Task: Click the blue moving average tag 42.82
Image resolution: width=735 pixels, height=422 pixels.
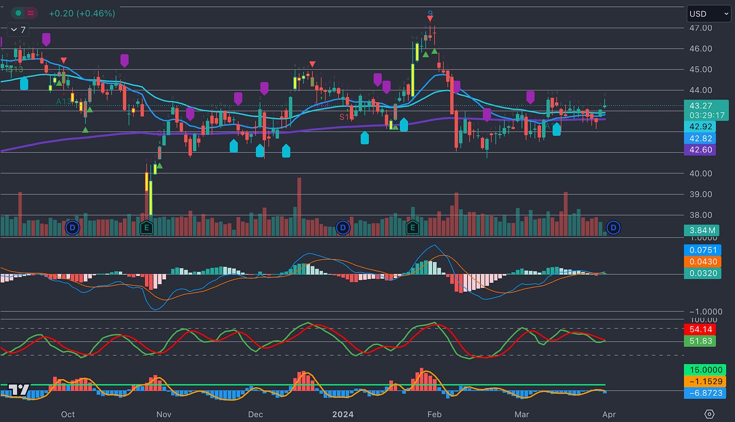Action: tap(699, 138)
